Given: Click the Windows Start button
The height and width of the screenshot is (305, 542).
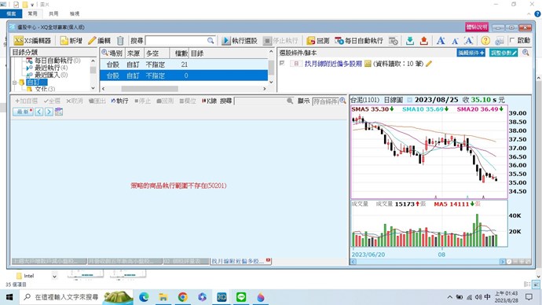Looking at the screenshot, I should point(9,297).
